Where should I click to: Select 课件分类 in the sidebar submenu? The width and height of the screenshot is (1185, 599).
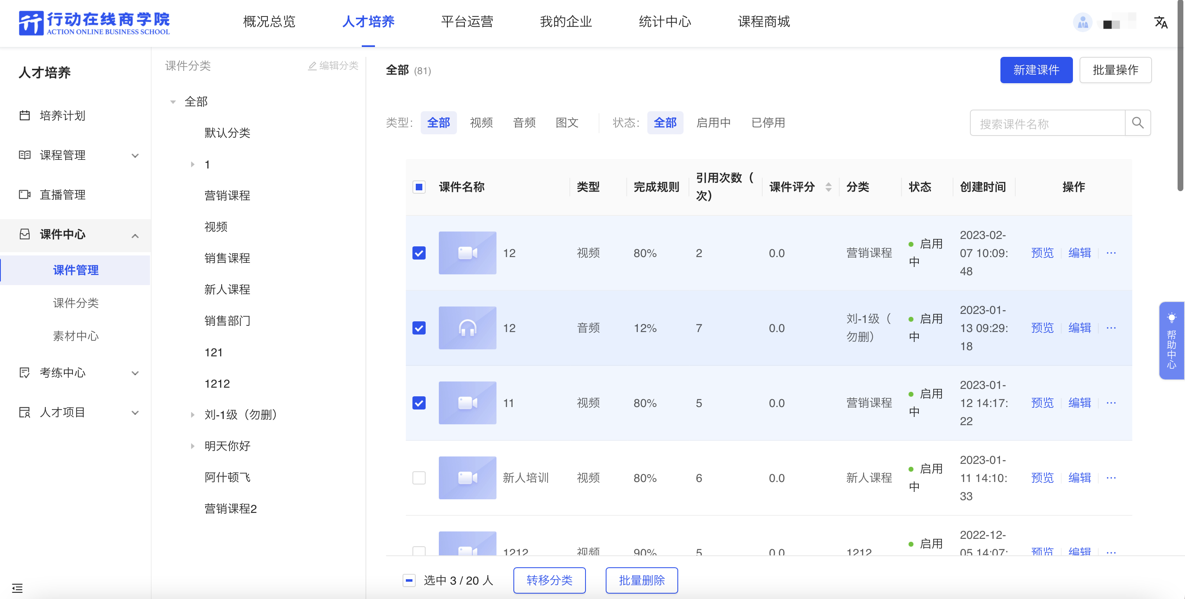pos(76,303)
